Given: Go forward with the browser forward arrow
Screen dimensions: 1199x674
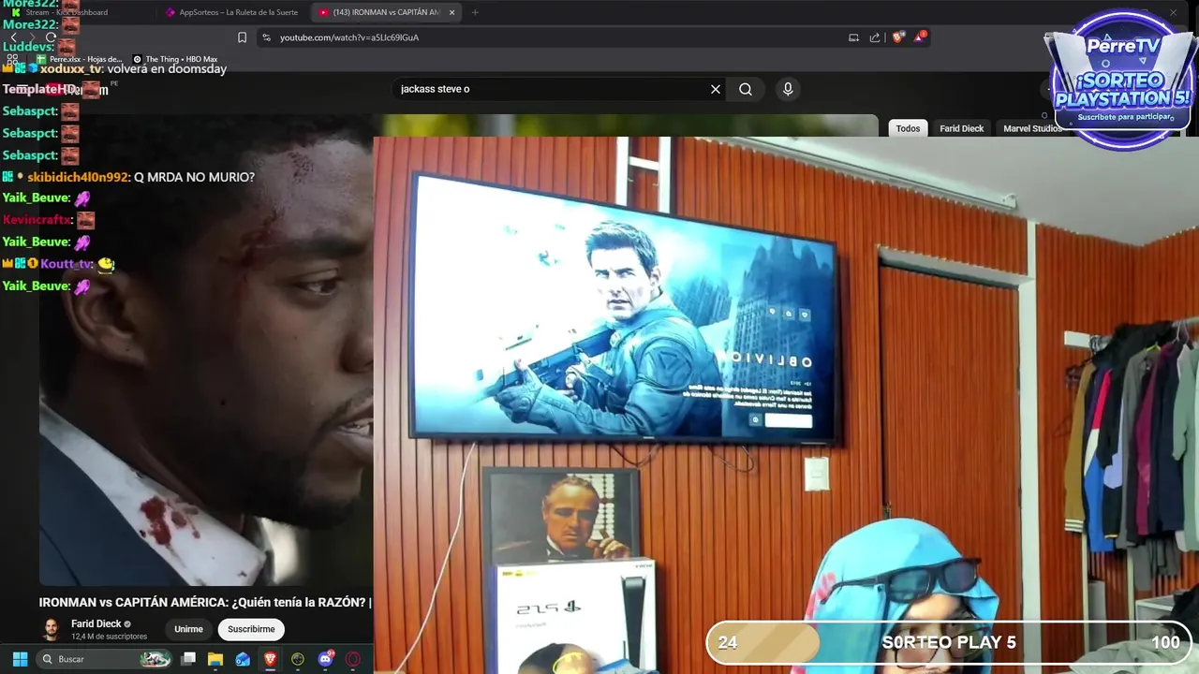Looking at the screenshot, I should [32, 37].
